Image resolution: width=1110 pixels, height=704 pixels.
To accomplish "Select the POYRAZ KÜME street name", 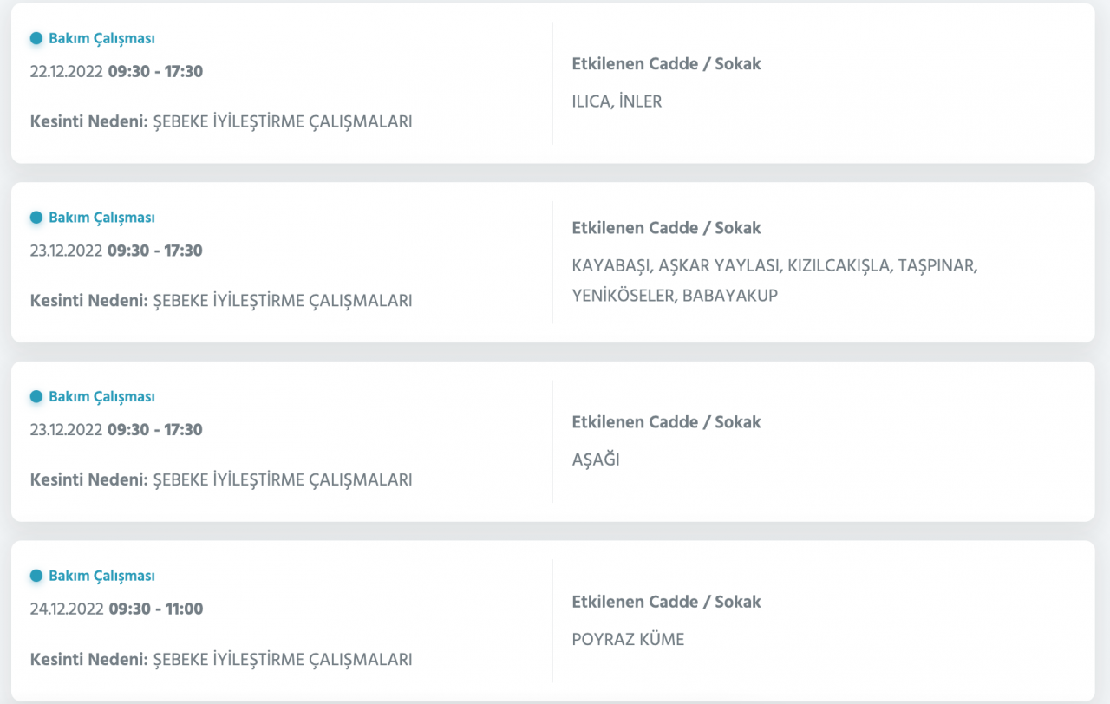I will [x=628, y=640].
